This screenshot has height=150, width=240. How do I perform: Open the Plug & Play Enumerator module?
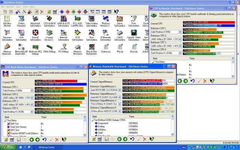(x=91, y=49)
